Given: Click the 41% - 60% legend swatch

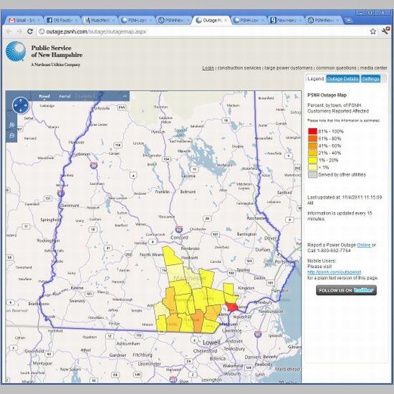Looking at the screenshot, I should tap(312, 145).
